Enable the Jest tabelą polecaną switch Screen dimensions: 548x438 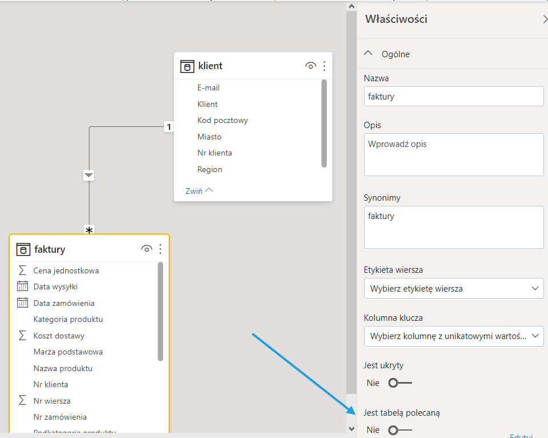pos(399,430)
